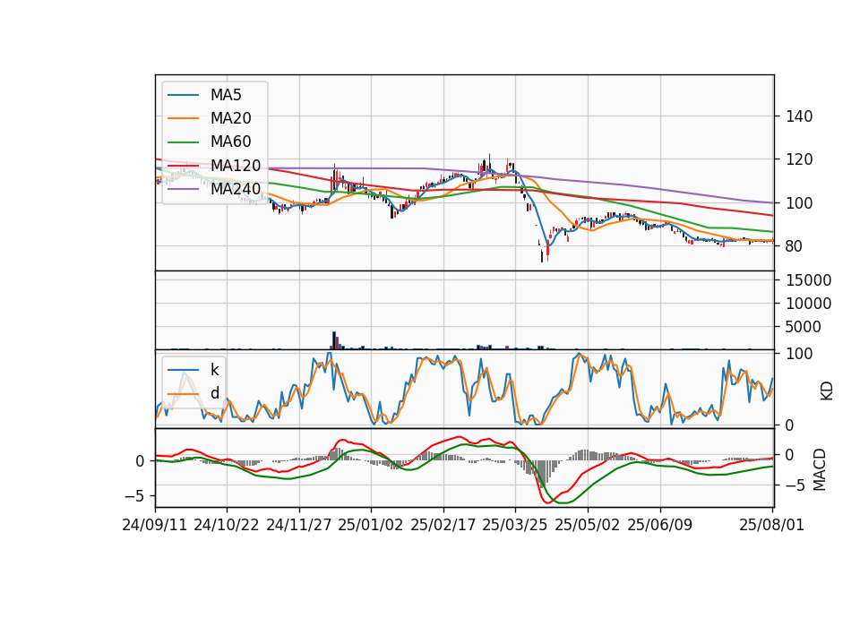Click the lowest candlestick near April 2025
This screenshot has height=618, width=860.
point(542,256)
